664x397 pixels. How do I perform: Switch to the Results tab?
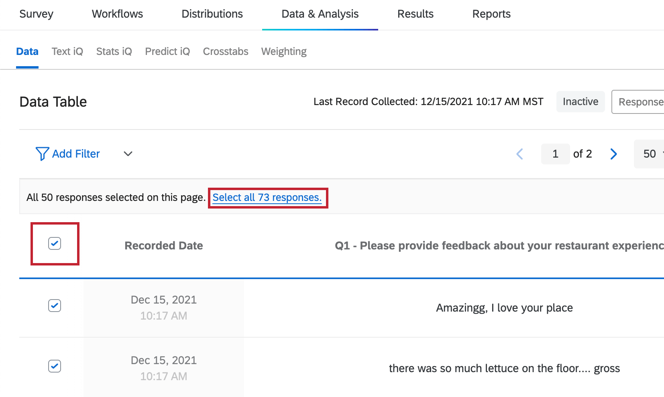(x=415, y=14)
